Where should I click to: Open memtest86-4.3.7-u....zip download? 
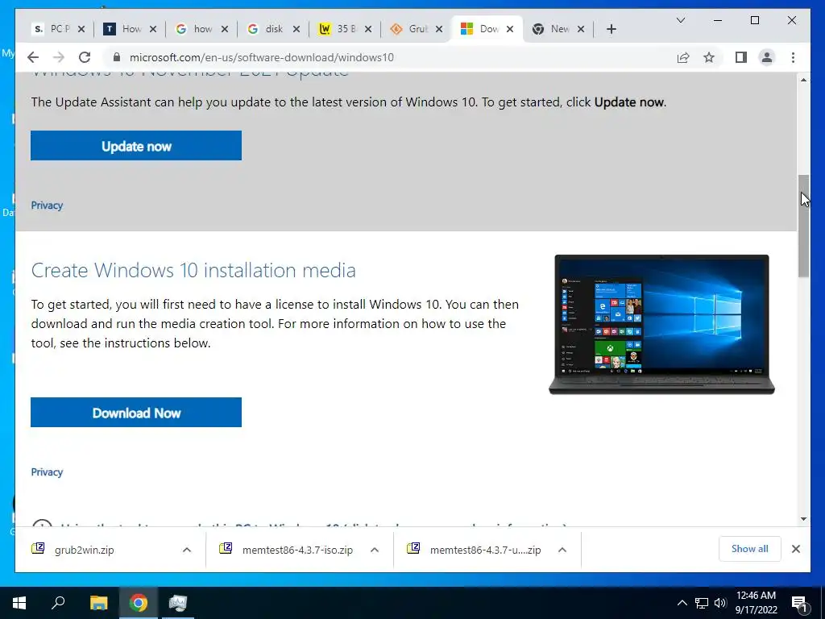pos(485,550)
